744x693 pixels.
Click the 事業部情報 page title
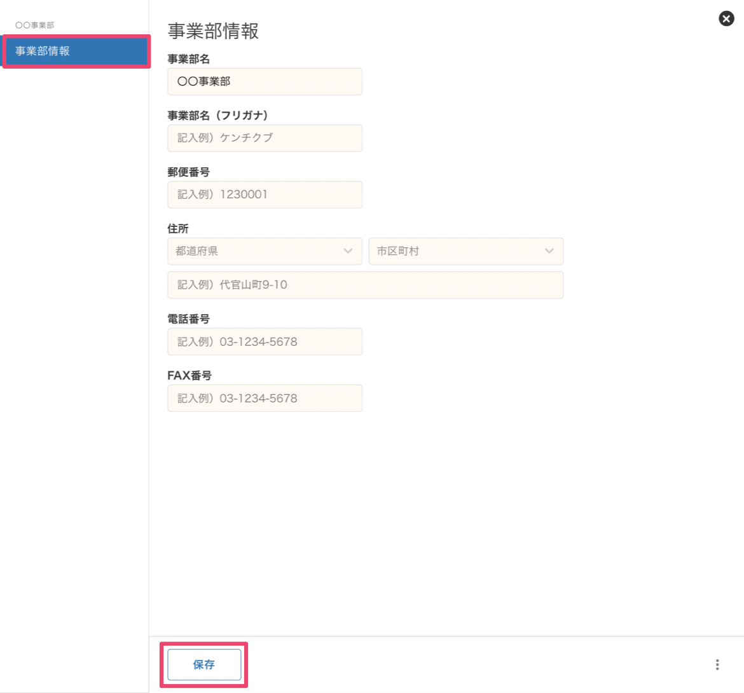pyautogui.click(x=213, y=31)
